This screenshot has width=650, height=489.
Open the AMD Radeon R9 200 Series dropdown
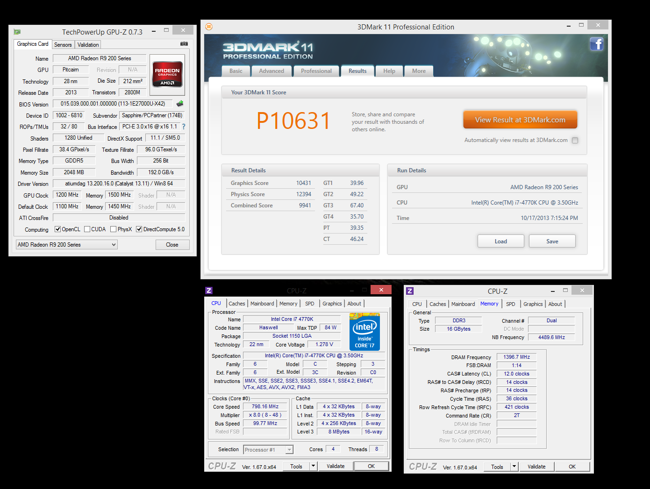click(66, 245)
